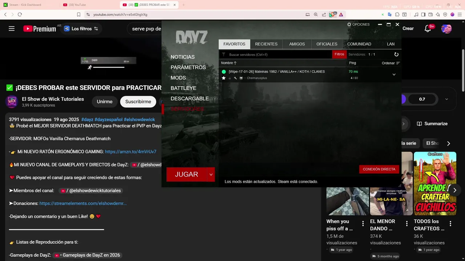The width and height of the screenshot is (465, 261).
Task: Open PARÁMETROS section in DayZ launcher
Action: [188, 67]
